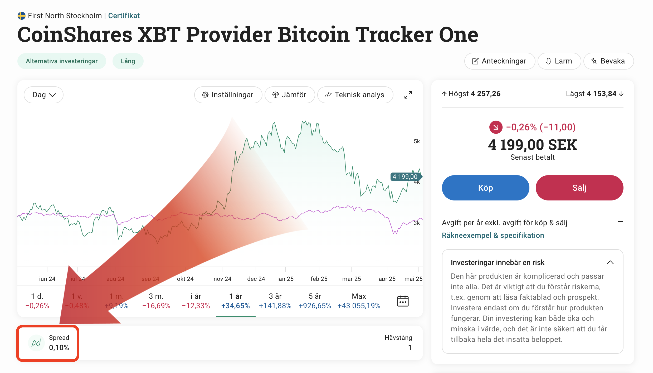
Task: Collapse the Investeringar innebär en risk box
Action: coord(610,262)
